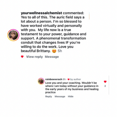Open yourwellnessalchemist username link
This screenshot has height=117, width=117.
pos(42,13)
